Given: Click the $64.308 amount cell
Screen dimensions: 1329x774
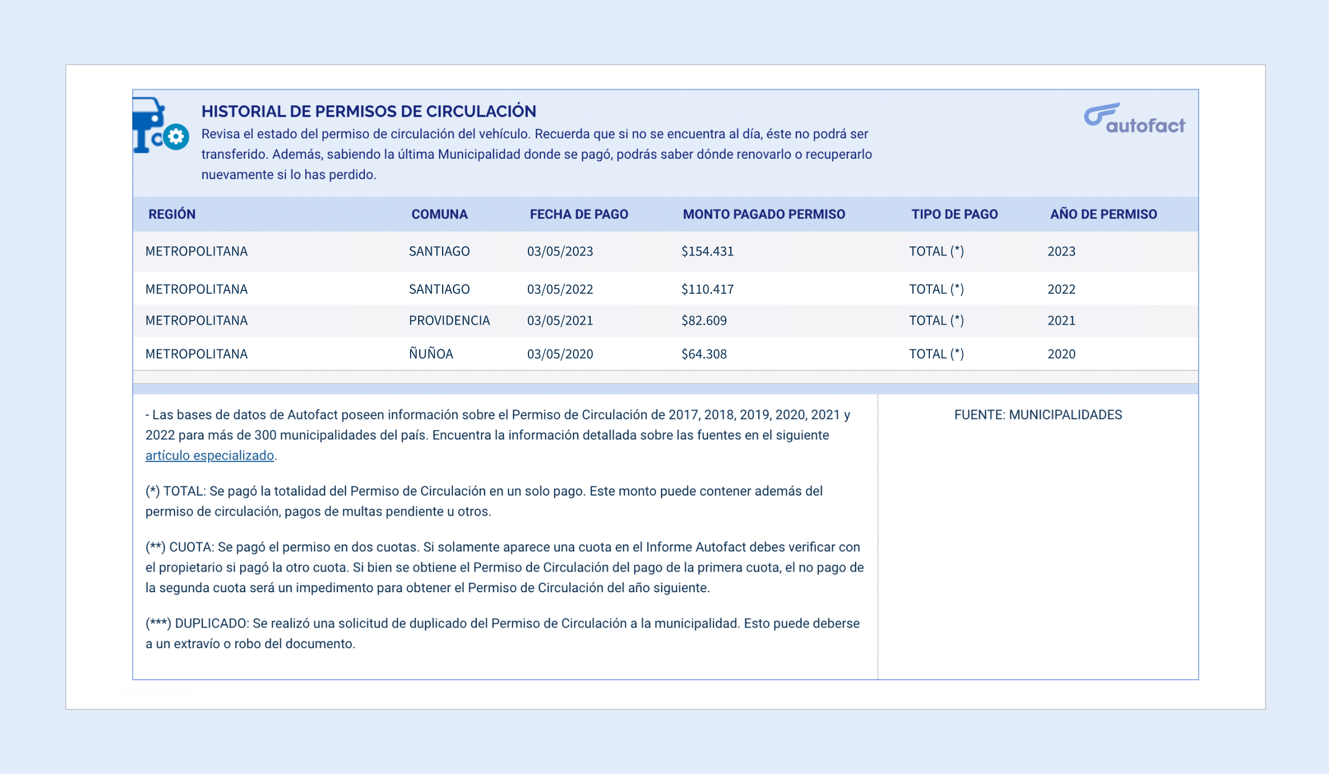Looking at the screenshot, I should pos(704,354).
